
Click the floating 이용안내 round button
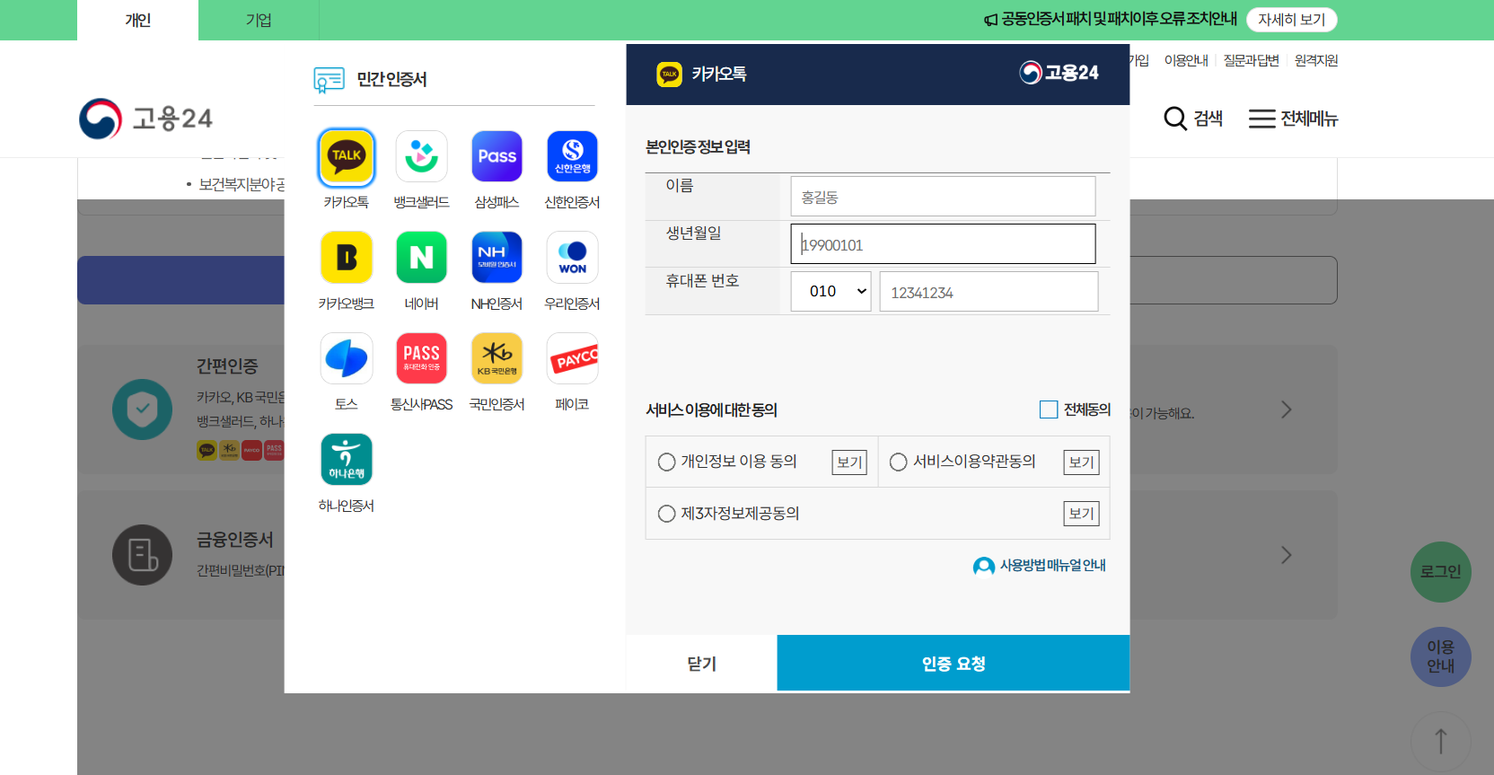[x=1440, y=656]
